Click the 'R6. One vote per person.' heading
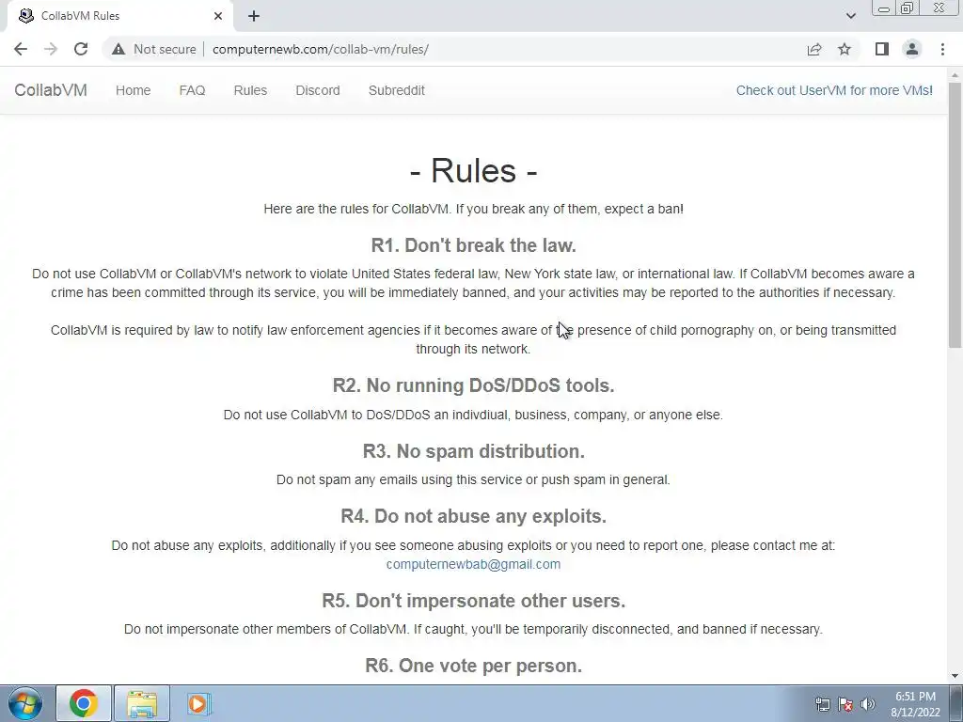The image size is (963, 722). (474, 666)
